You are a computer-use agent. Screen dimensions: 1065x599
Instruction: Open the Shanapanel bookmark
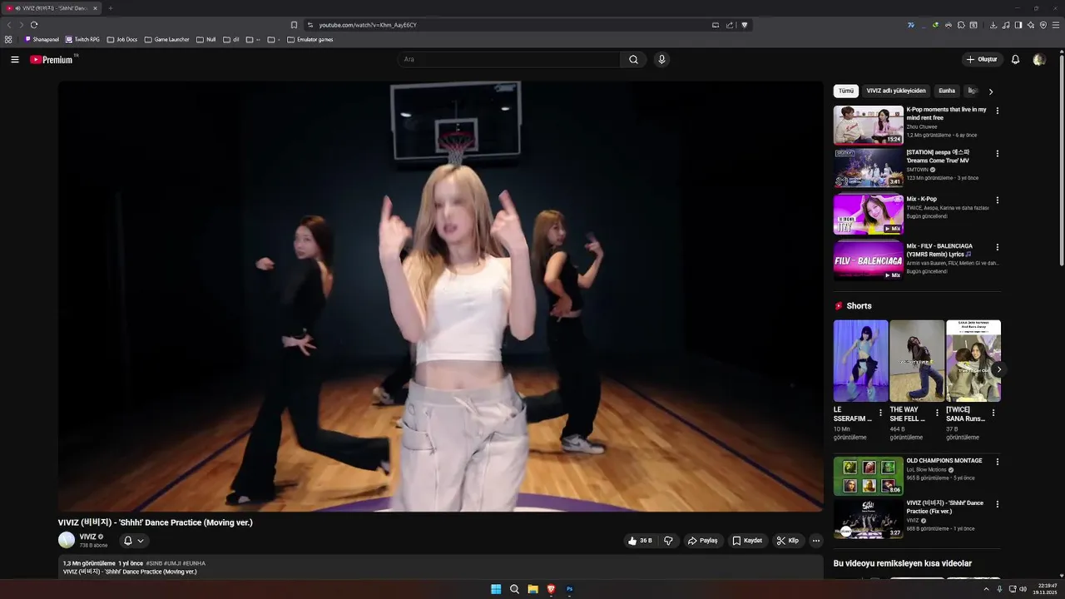42,39
